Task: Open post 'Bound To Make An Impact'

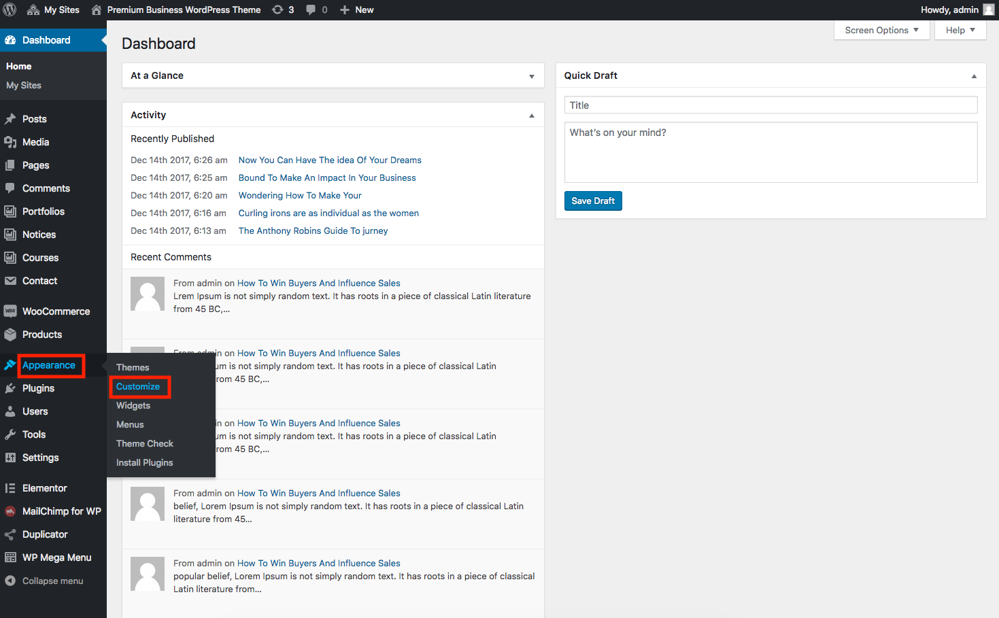Action: [x=327, y=177]
